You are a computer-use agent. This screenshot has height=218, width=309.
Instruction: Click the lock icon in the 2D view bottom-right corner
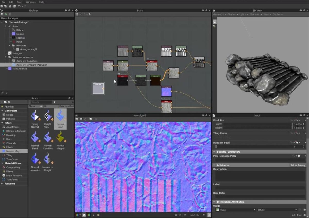pyautogui.click(x=209, y=215)
